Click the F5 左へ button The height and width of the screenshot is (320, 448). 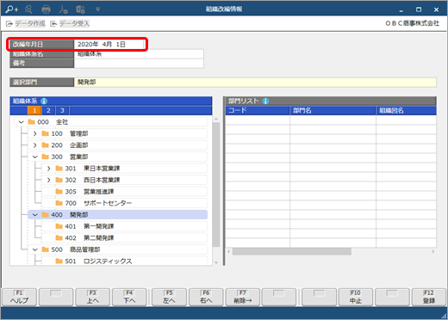pos(170,297)
